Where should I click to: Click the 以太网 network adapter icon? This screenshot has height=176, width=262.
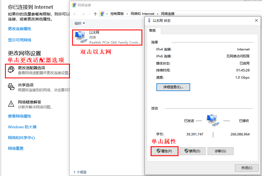click(81, 37)
